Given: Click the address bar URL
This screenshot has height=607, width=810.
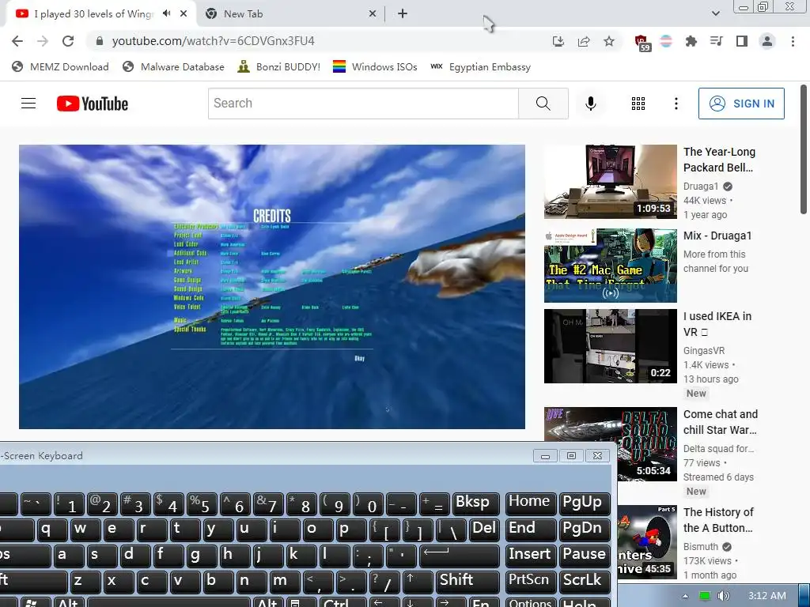Looking at the screenshot, I should tap(213, 41).
